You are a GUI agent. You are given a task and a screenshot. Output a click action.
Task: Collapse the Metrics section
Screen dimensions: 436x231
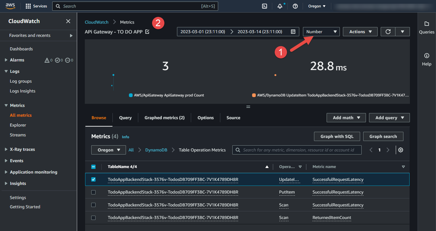click(6, 105)
